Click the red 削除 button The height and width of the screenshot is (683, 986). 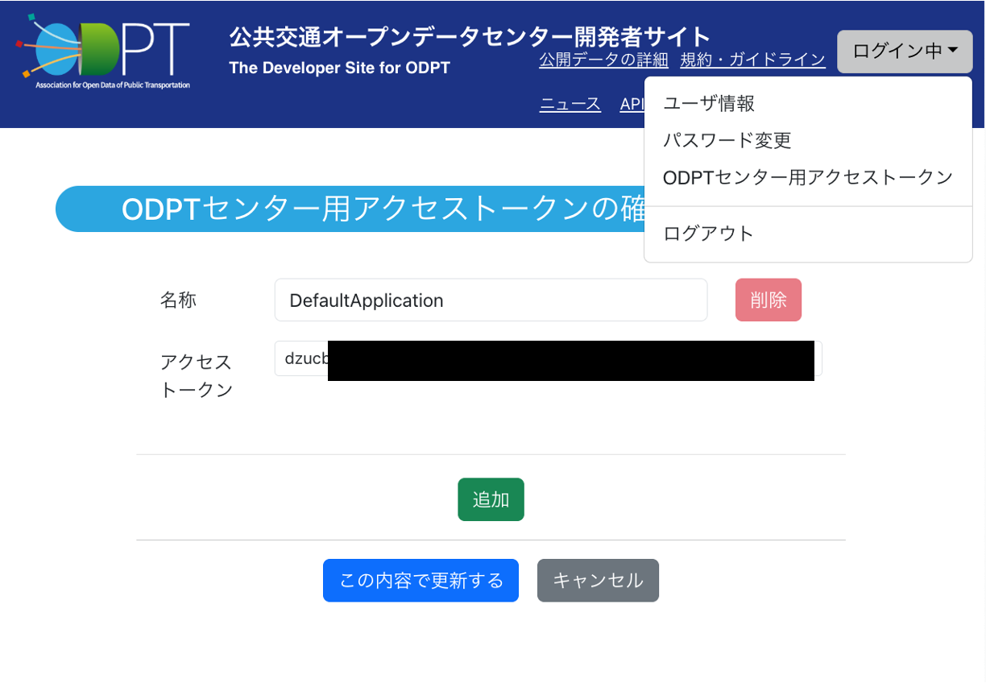click(768, 300)
